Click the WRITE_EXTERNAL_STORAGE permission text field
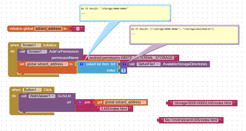 [x=131, y=58]
